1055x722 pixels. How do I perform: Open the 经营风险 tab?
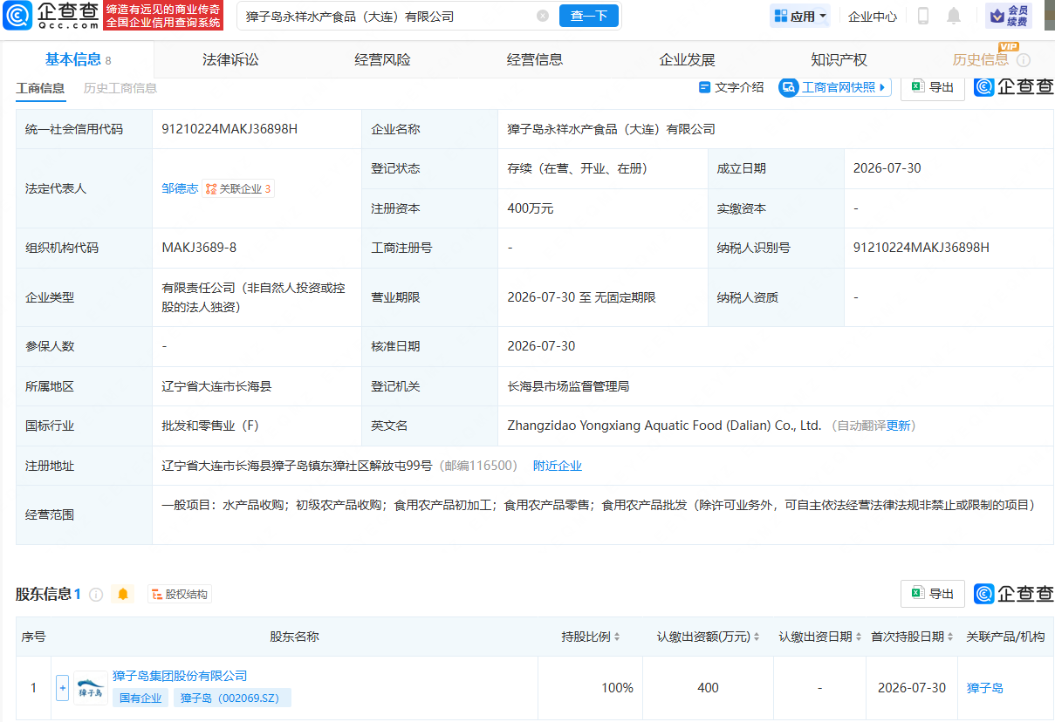tap(382, 59)
